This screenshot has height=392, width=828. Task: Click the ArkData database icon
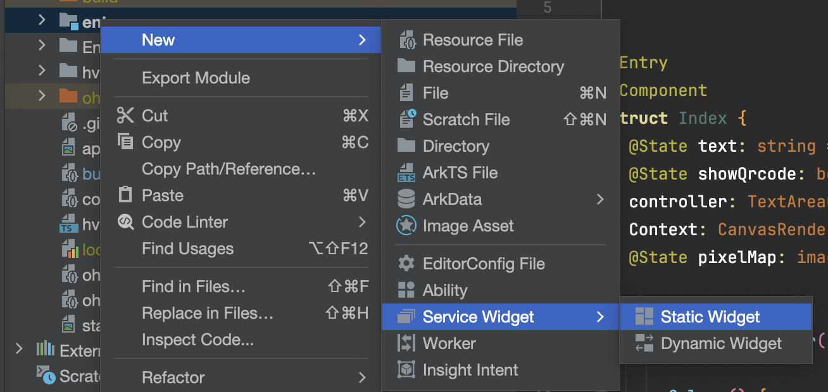[x=406, y=199]
